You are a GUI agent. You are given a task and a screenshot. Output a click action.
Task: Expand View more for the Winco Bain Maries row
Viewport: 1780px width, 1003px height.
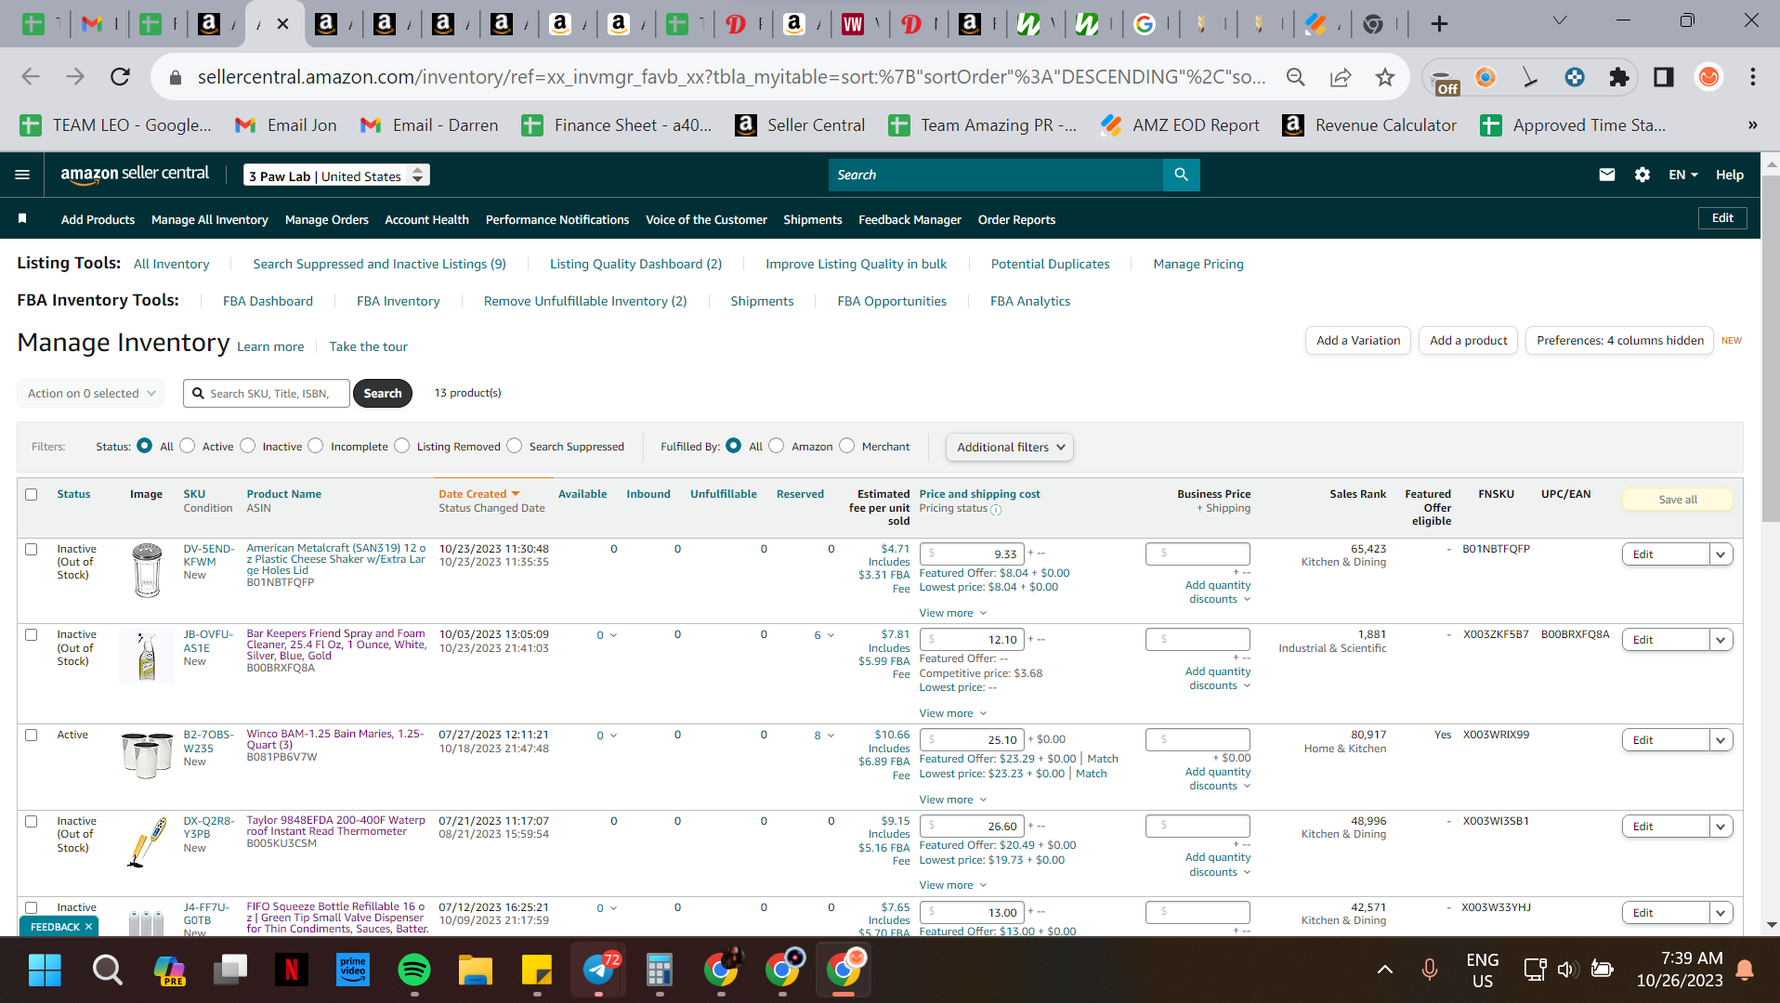953,800
